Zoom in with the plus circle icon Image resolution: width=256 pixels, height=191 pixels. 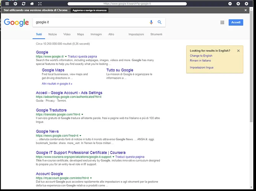(238, 3)
